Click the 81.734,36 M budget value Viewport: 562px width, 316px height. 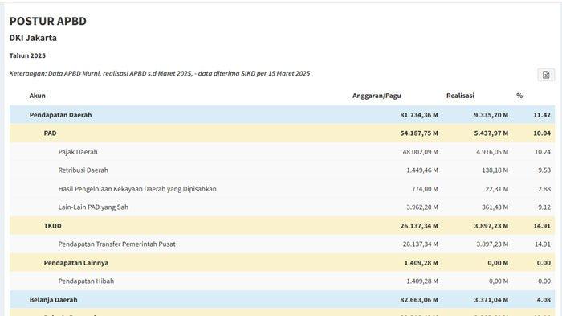point(419,115)
